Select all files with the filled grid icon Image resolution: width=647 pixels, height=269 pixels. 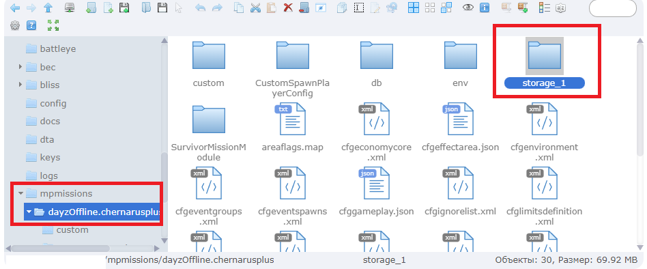(414, 8)
